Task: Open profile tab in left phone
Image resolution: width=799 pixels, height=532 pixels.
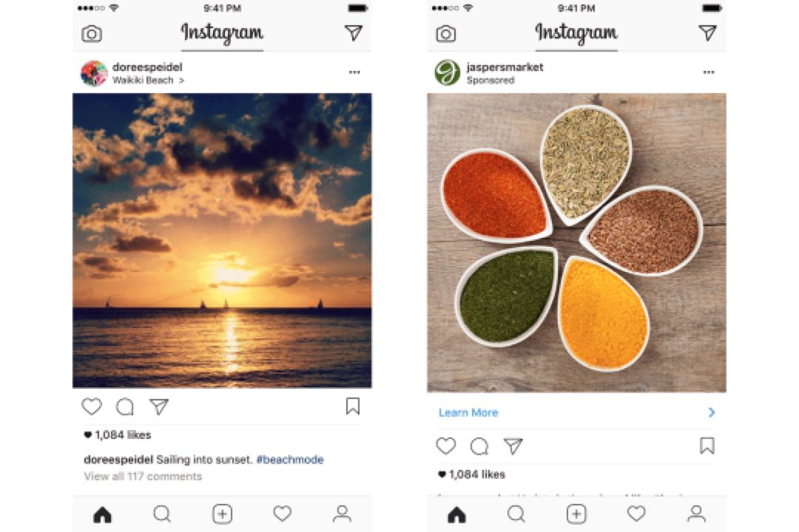Action: pyautogui.click(x=342, y=514)
